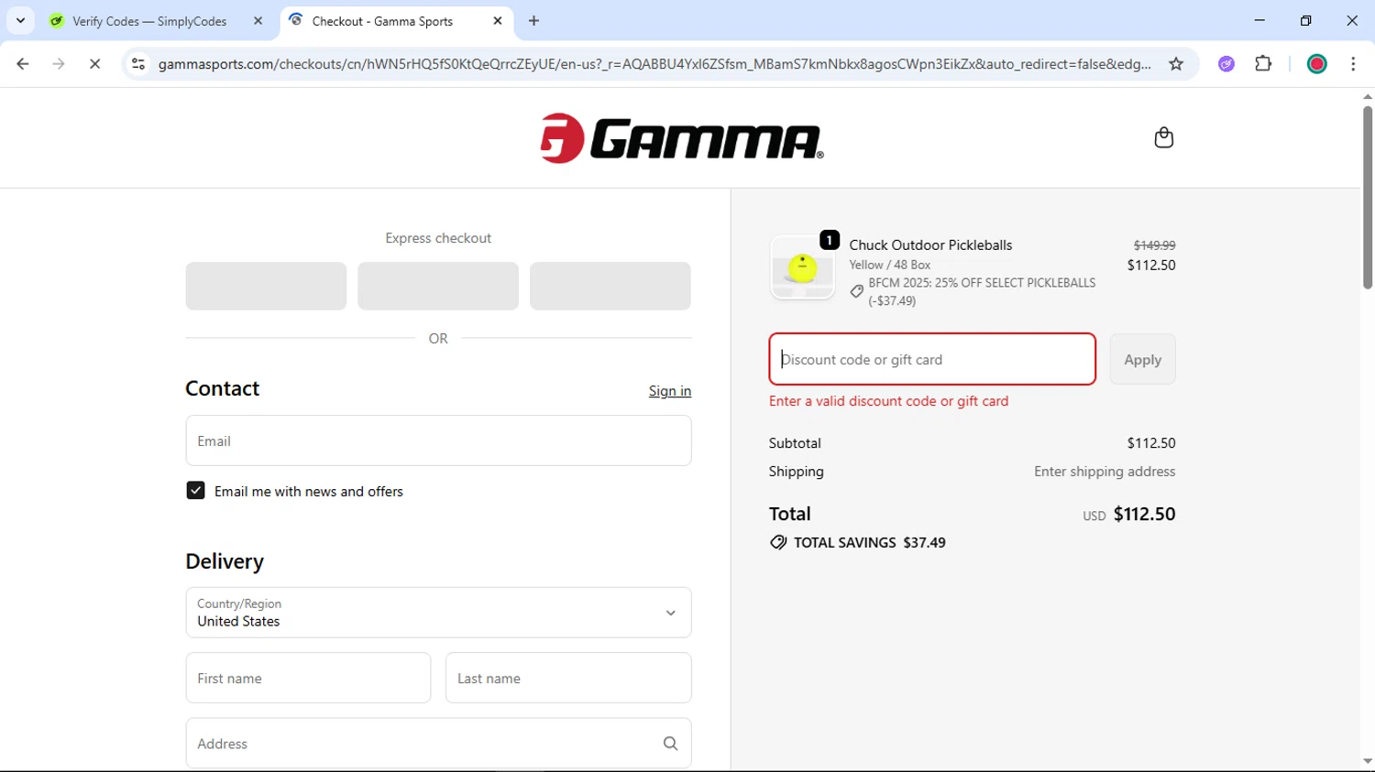Click the middle express checkout button
This screenshot has height=772, width=1375.
click(438, 286)
